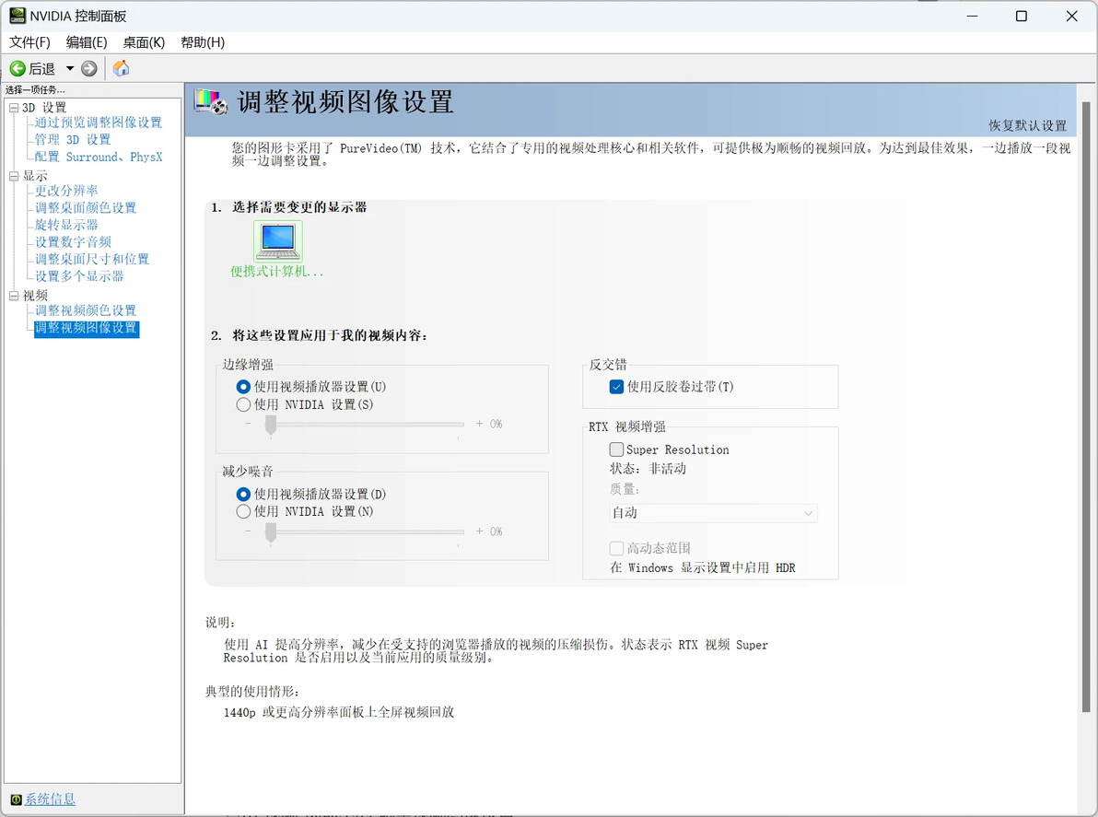The width and height of the screenshot is (1098, 817).
Task: Click the 状态: 非活动 status text
Action: click(648, 468)
